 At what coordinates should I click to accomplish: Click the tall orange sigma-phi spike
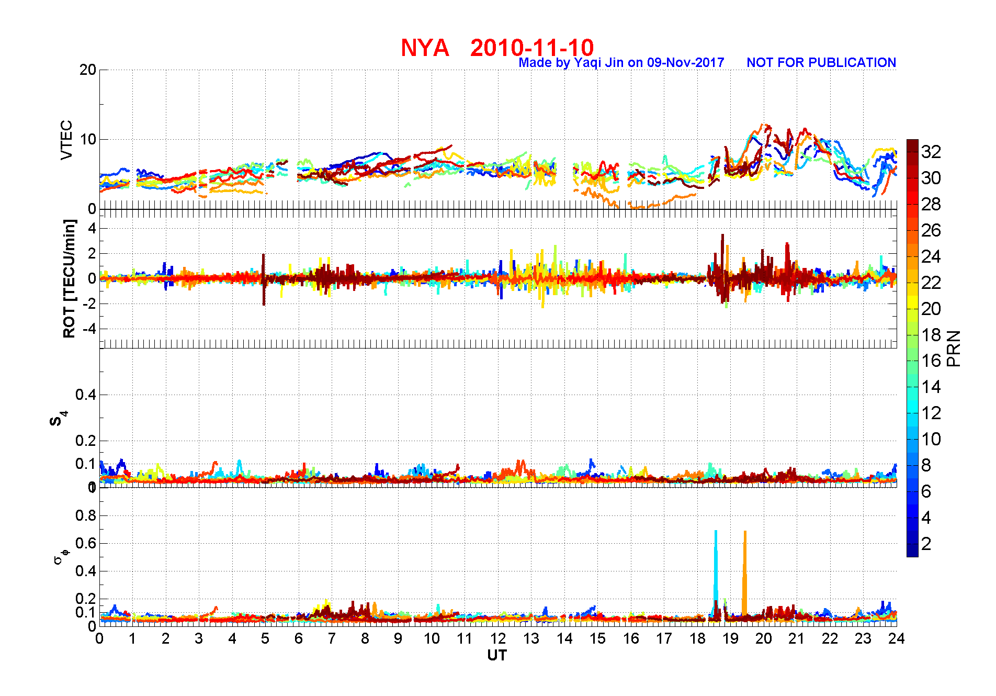(x=745, y=573)
